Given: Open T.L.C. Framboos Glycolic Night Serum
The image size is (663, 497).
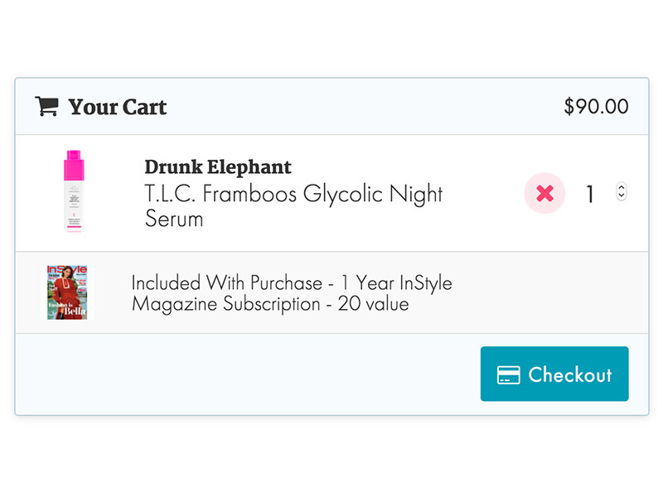Looking at the screenshot, I should click(x=293, y=195).
